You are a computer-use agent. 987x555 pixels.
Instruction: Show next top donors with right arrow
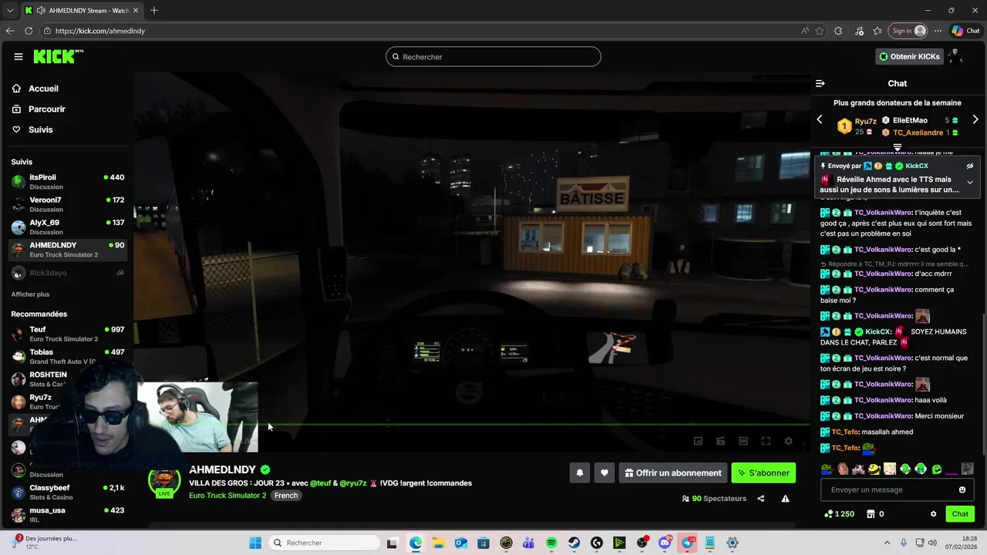975,119
